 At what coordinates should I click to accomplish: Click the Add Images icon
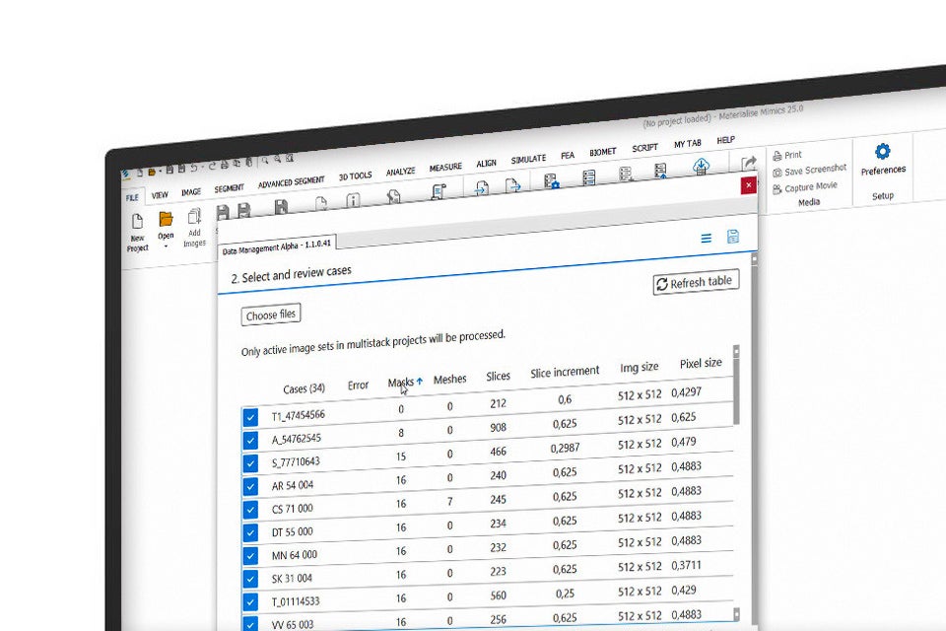(194, 218)
